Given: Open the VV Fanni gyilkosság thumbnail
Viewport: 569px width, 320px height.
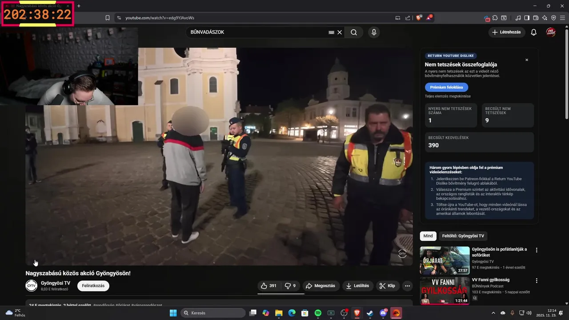Looking at the screenshot, I should pyautogui.click(x=445, y=291).
